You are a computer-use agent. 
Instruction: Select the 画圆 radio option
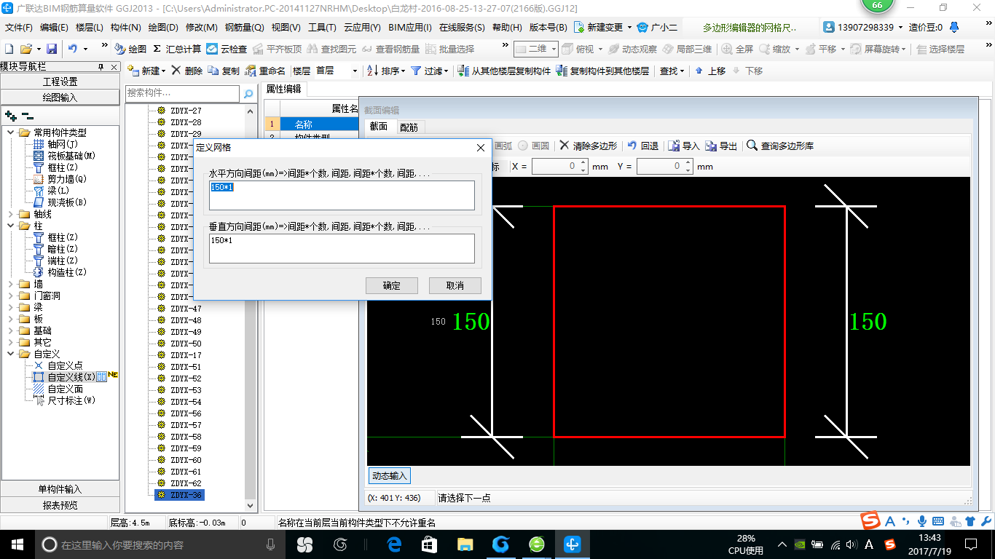click(x=533, y=146)
